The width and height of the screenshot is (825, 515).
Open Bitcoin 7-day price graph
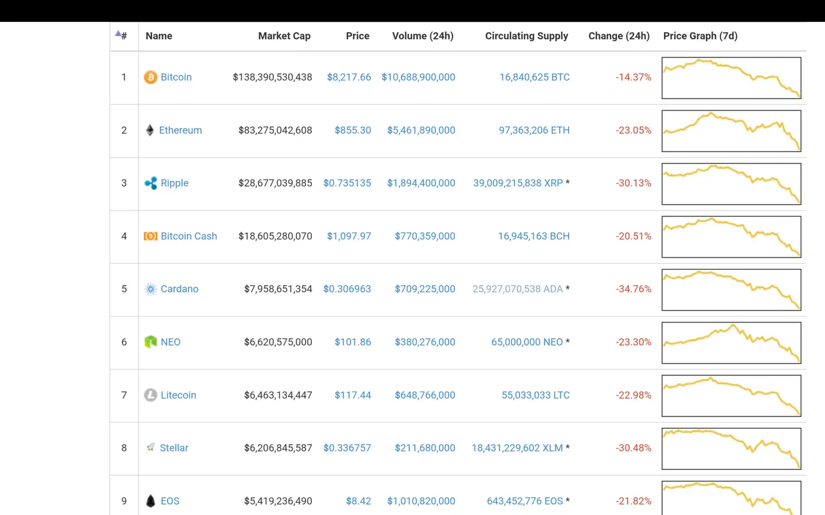(732, 78)
